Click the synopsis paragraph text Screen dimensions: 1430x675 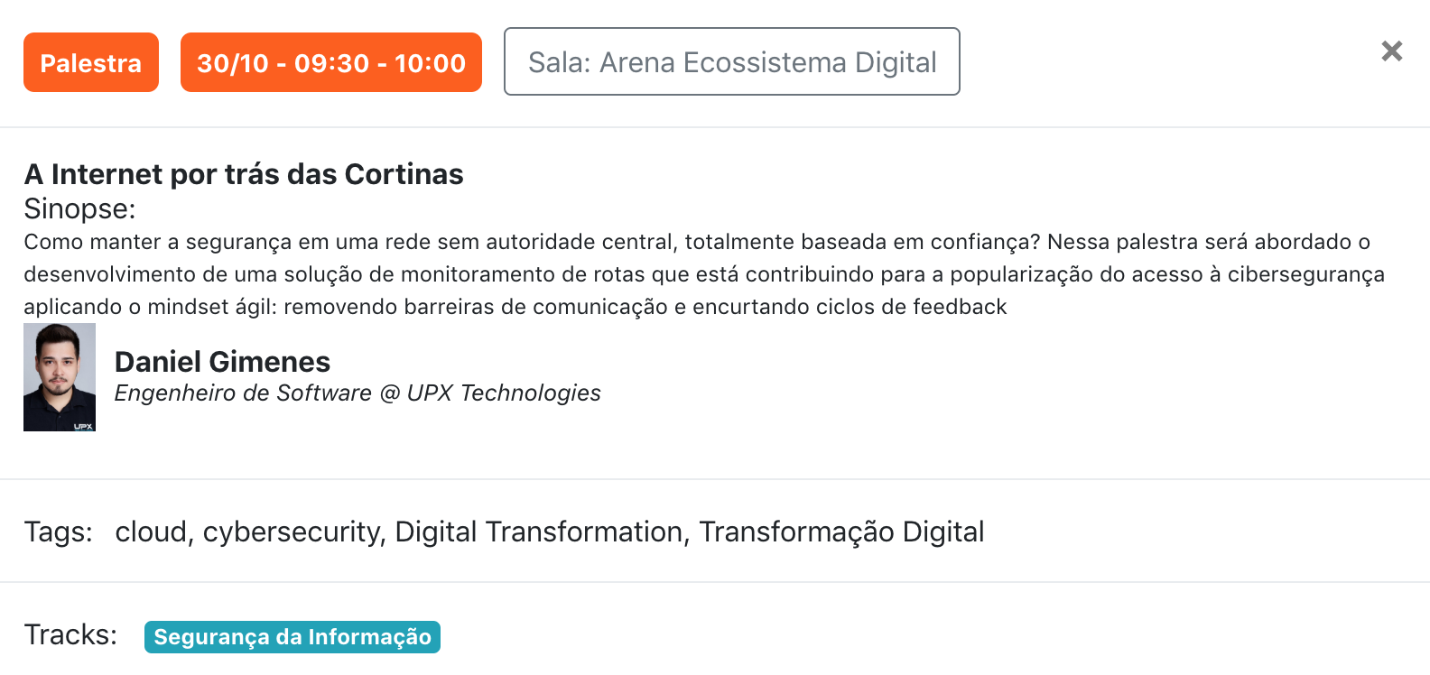(704, 274)
